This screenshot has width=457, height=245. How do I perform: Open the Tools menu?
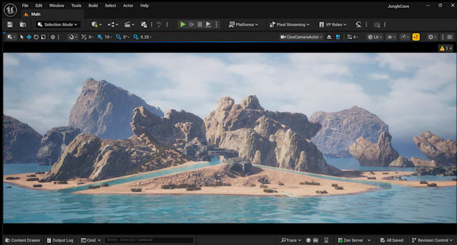click(x=77, y=5)
